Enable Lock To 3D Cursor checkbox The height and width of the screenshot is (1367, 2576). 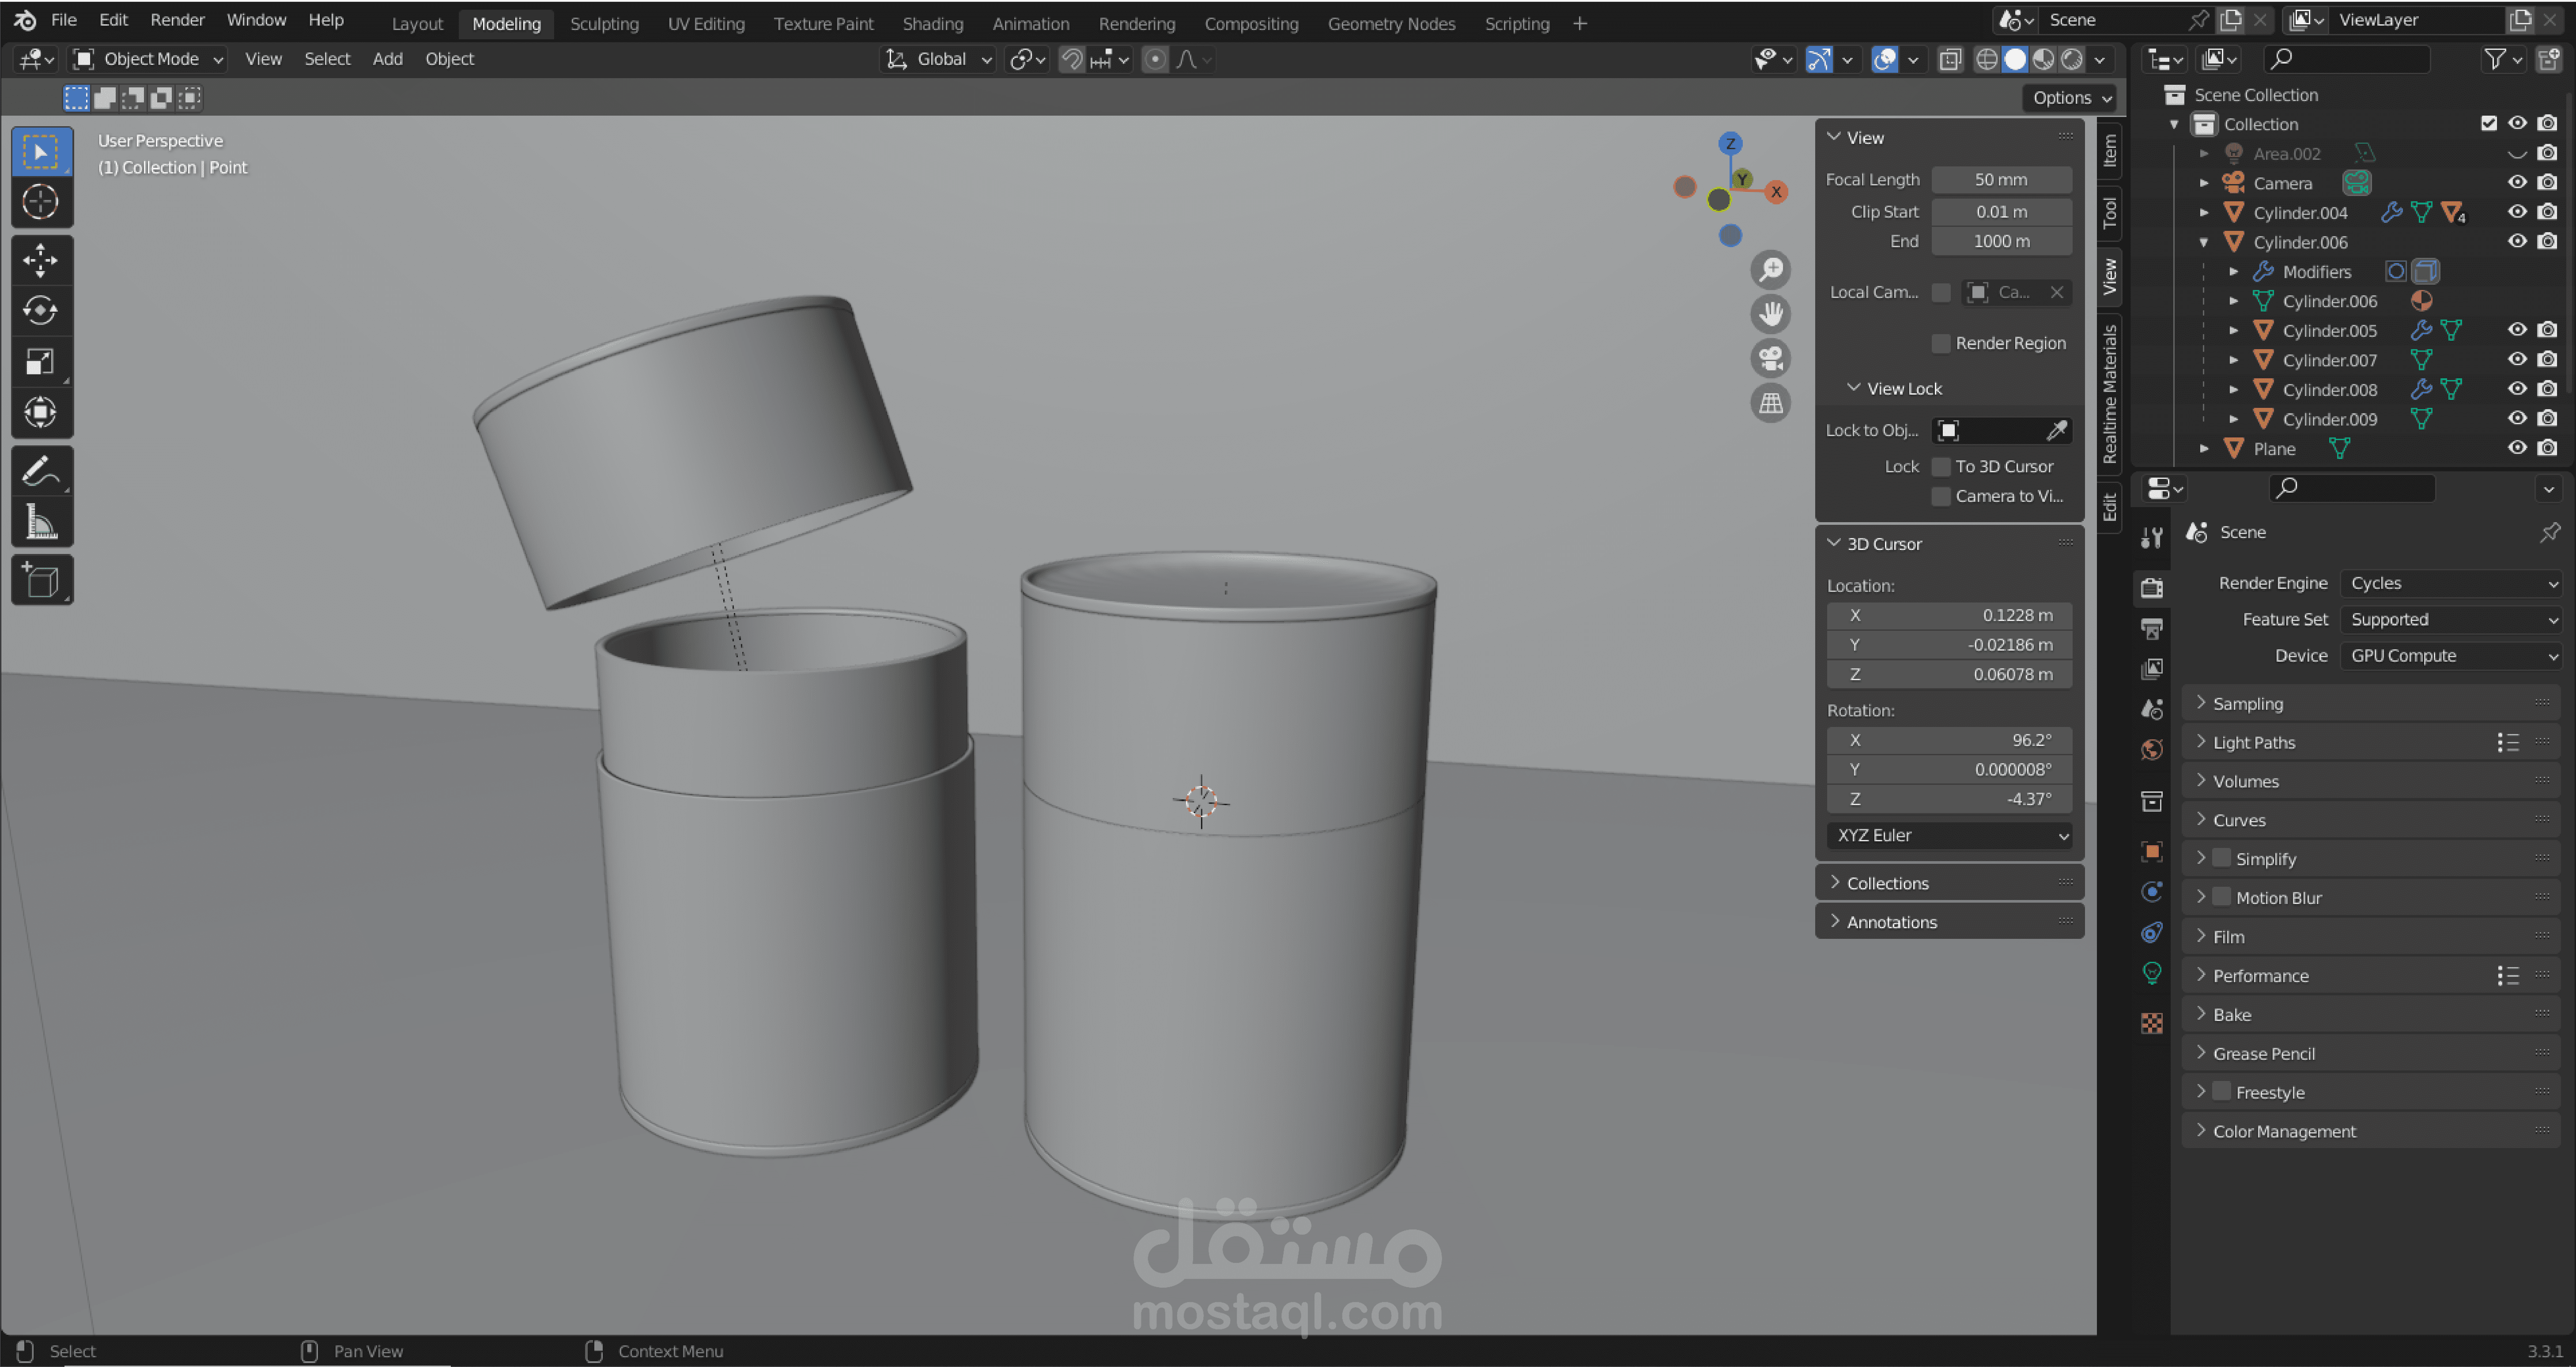1941,467
